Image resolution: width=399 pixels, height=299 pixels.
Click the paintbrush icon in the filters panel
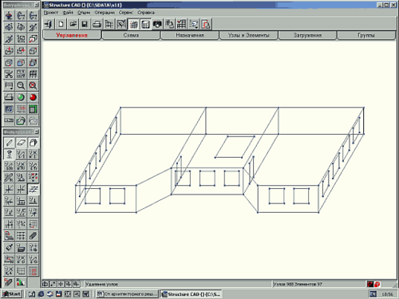coord(9,247)
